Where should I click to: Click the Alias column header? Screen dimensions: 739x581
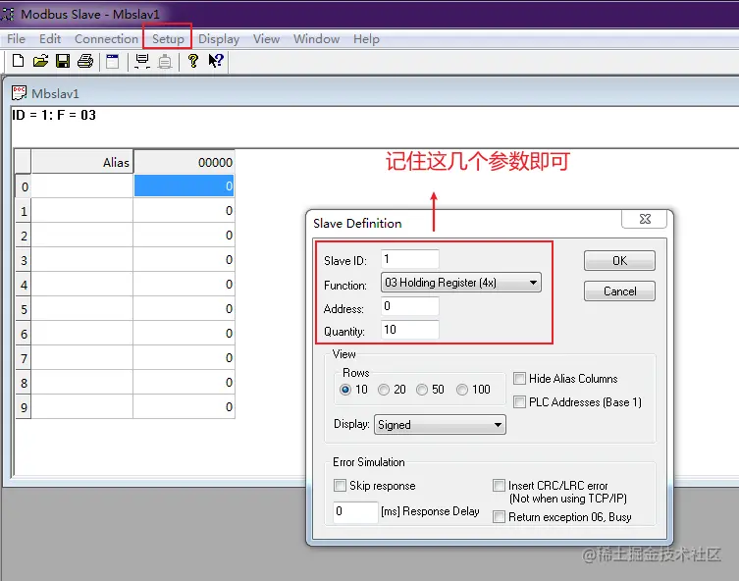click(x=82, y=162)
